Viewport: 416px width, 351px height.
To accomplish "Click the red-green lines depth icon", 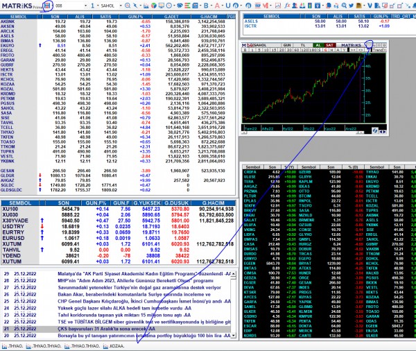I will pos(187,6).
